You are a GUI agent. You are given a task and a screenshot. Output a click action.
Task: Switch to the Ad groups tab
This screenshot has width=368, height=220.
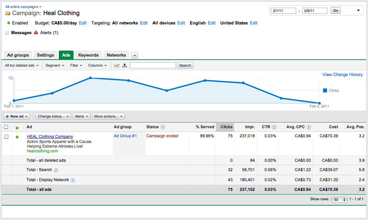tap(18, 55)
